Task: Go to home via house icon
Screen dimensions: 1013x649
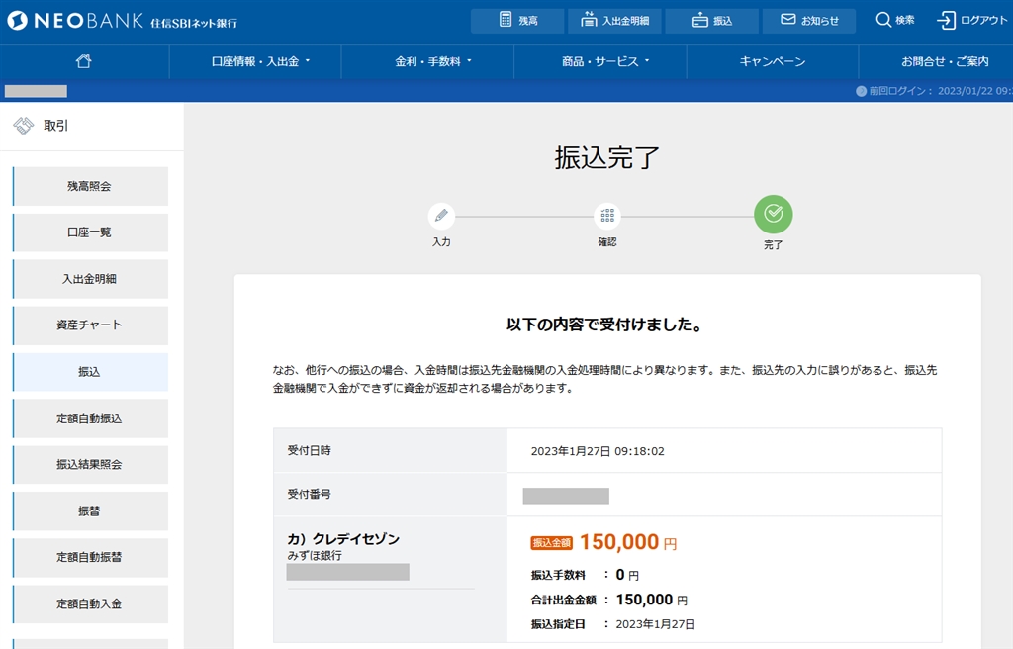Action: (x=84, y=61)
